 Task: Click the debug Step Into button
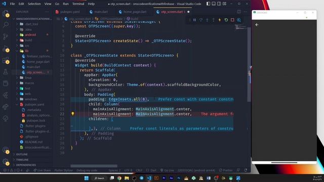[207, 20]
